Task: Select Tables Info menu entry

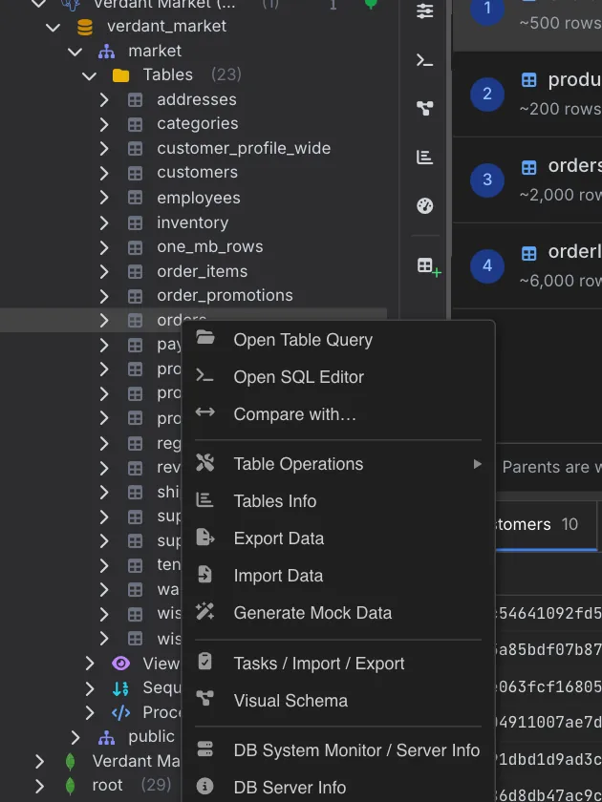Action: click(x=338, y=501)
